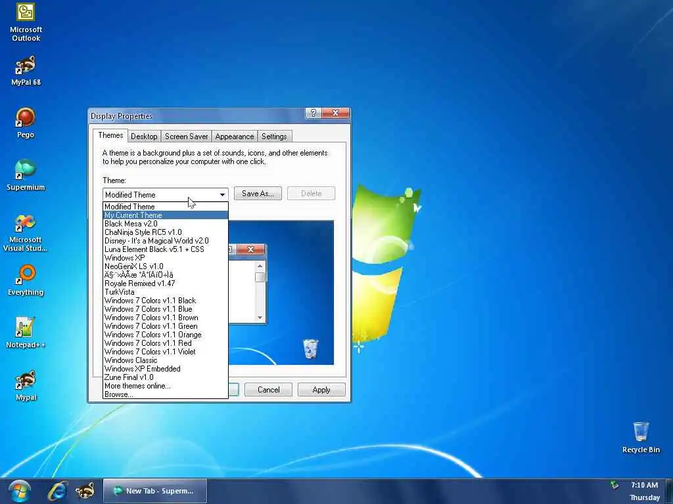Select the Supermium desktop icon
Screen dimensions: 673x504
pos(26,176)
